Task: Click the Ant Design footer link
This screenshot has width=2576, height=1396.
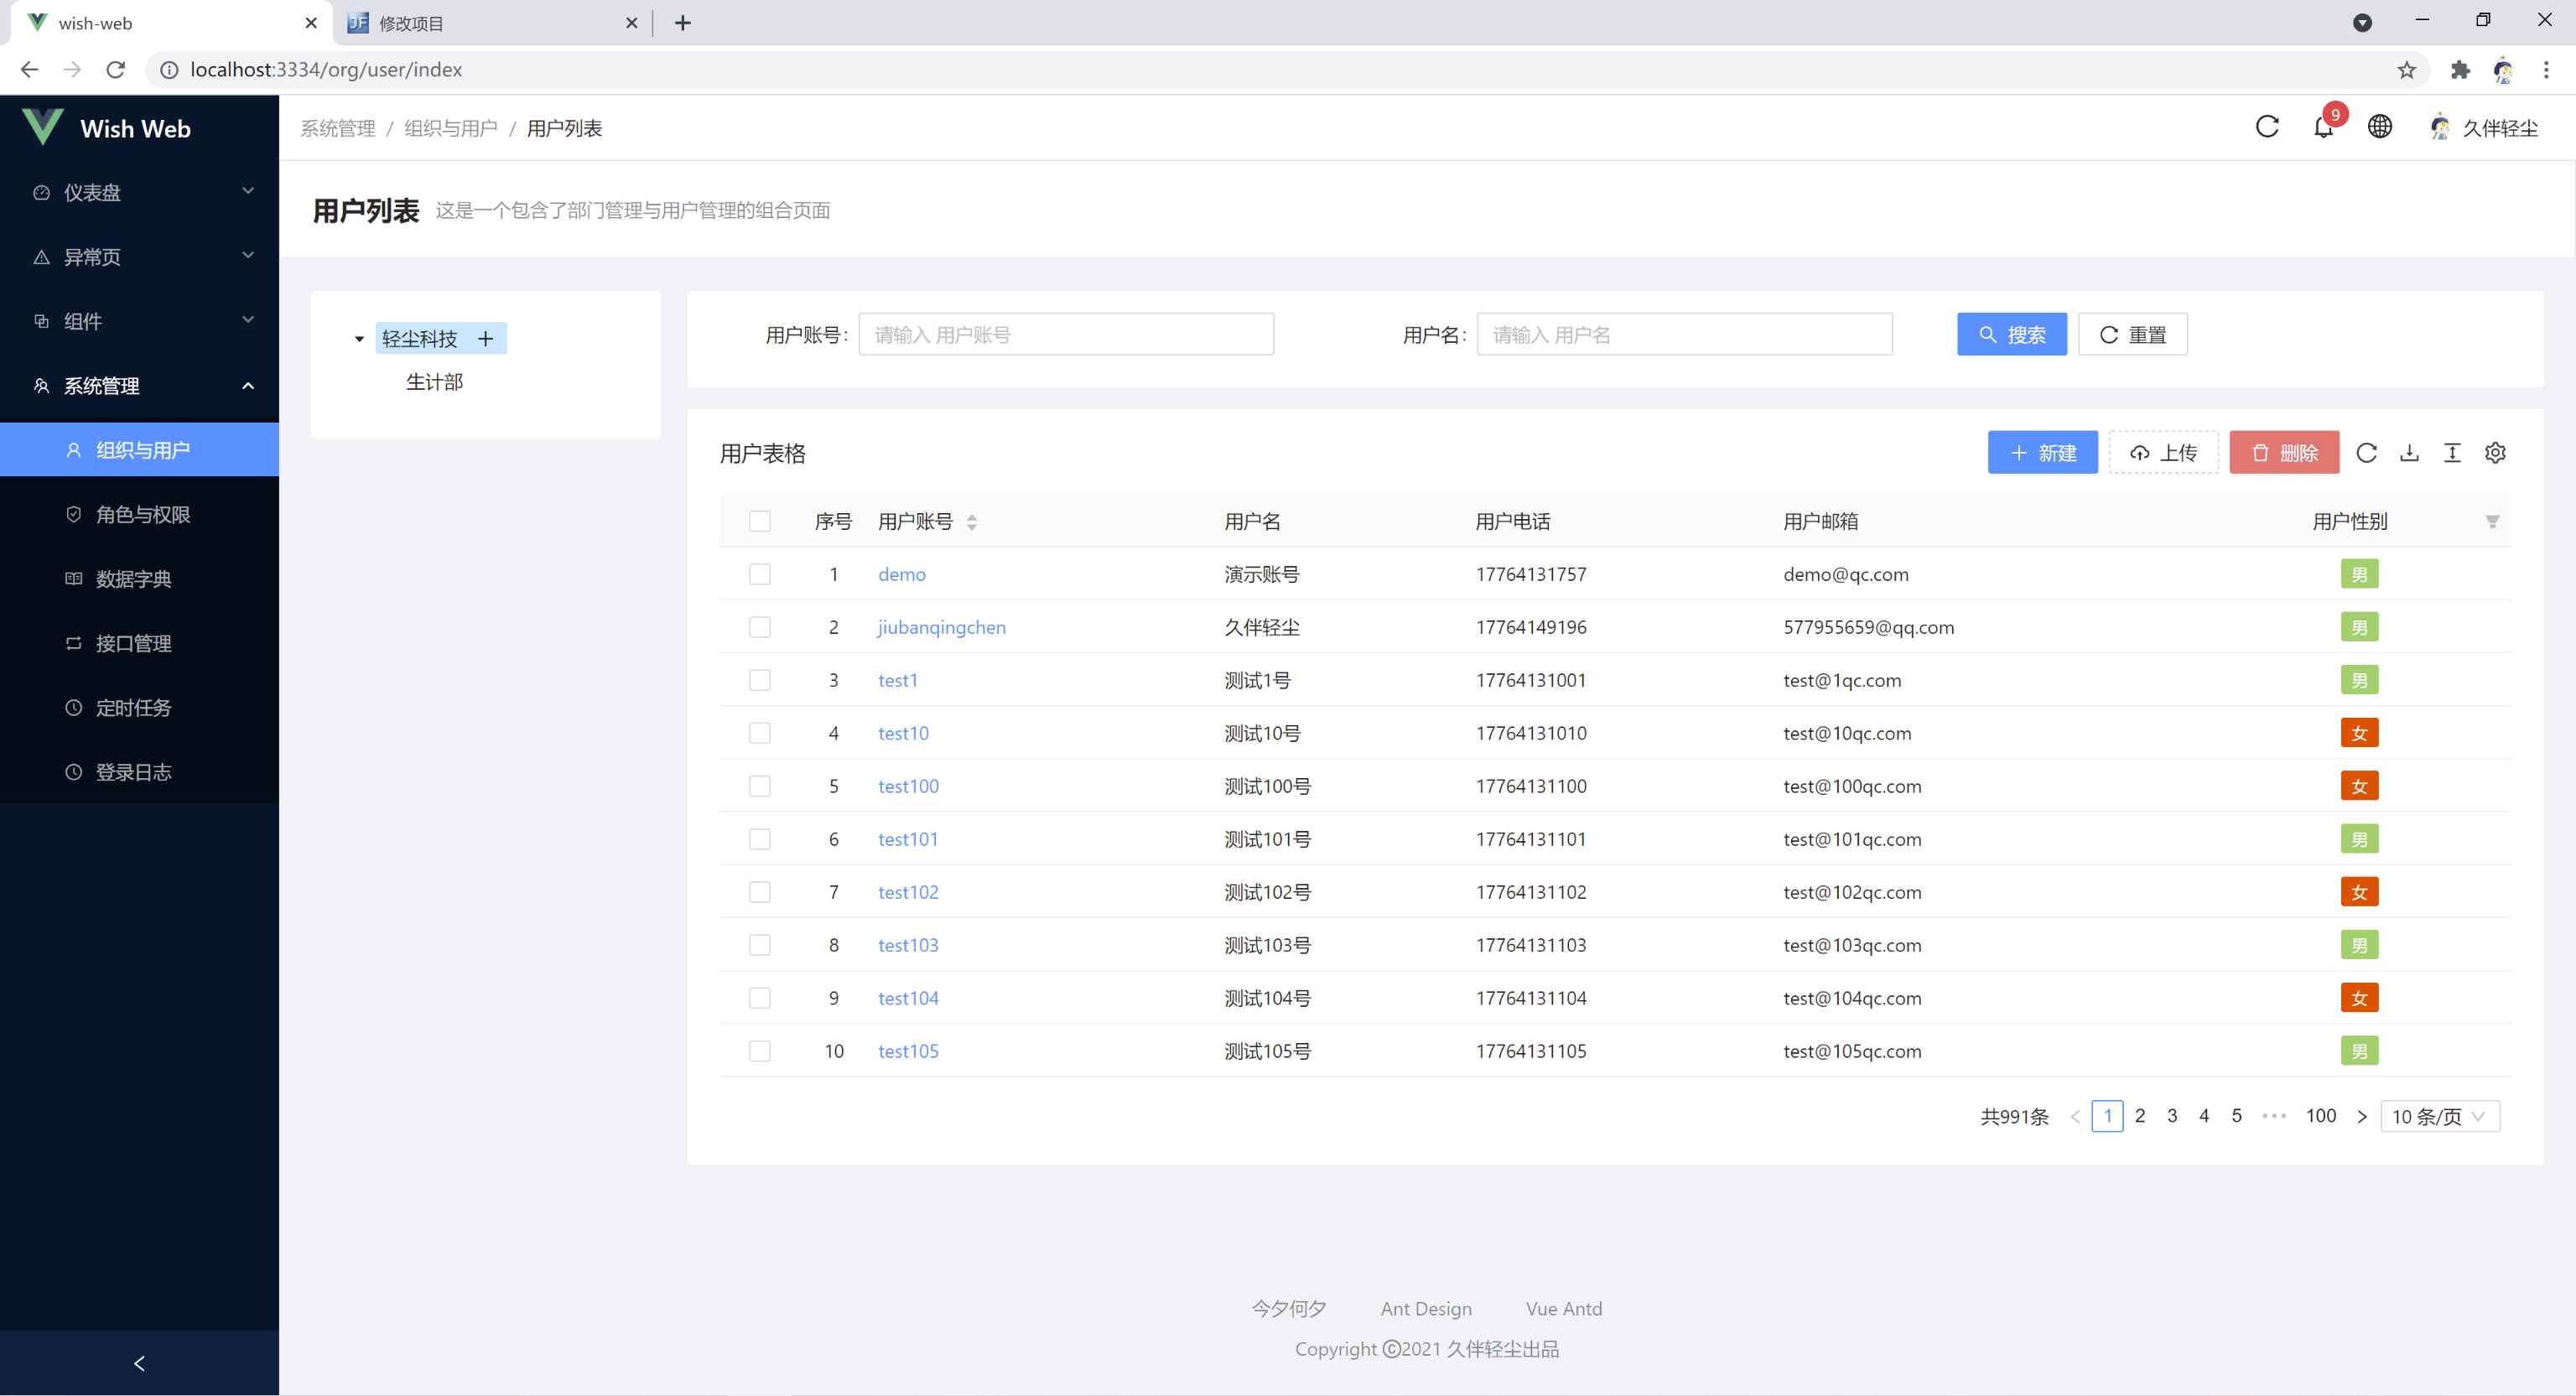Action: pos(1426,1309)
